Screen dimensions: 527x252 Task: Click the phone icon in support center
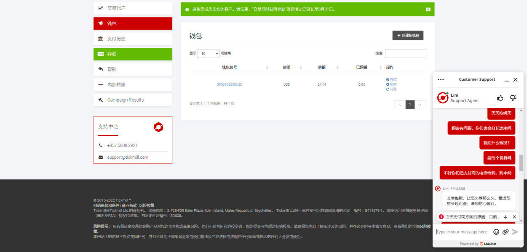click(x=100, y=145)
